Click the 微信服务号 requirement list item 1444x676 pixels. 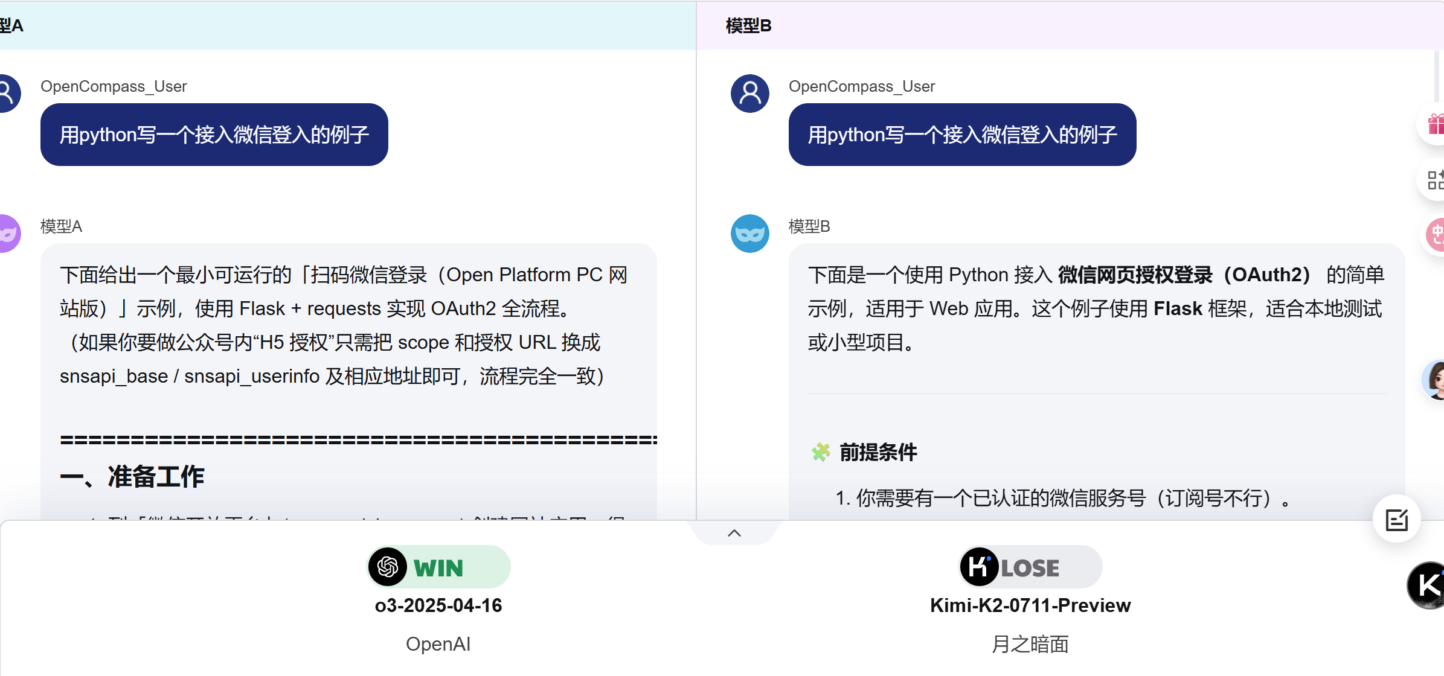tap(1064, 498)
